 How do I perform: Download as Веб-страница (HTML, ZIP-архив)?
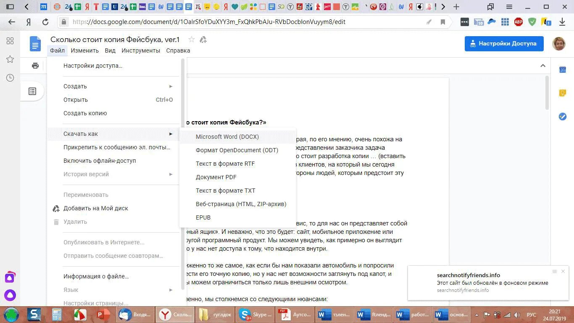238,204
